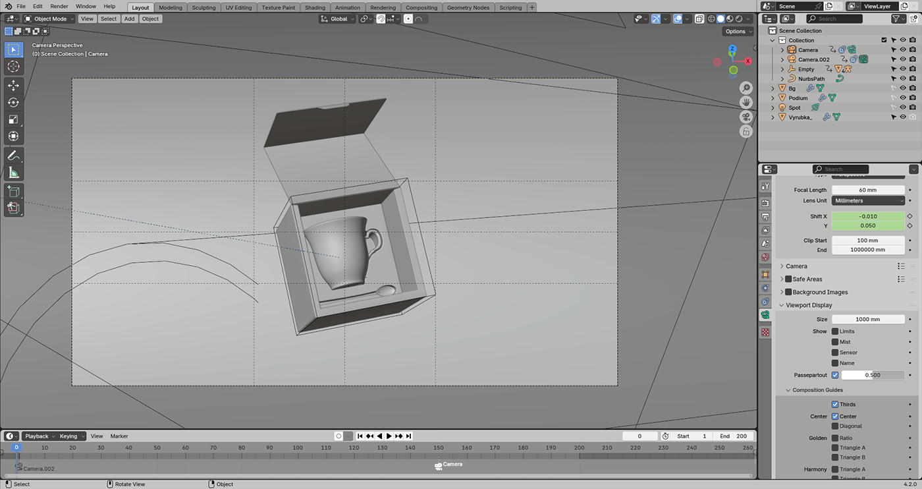The image size is (922, 489).
Task: Open the Lens Unit Millimeters dropdown
Action: coord(868,200)
